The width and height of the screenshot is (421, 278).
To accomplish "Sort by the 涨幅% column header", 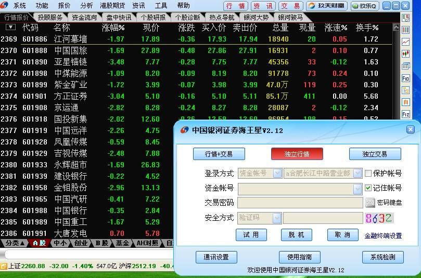I will (x=113, y=28).
